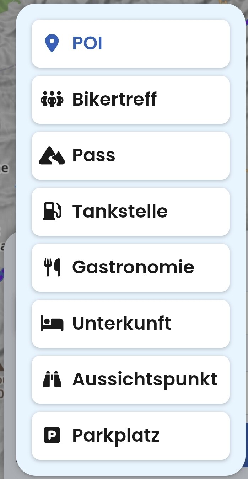Choose the Tankstelle entry

(131, 212)
